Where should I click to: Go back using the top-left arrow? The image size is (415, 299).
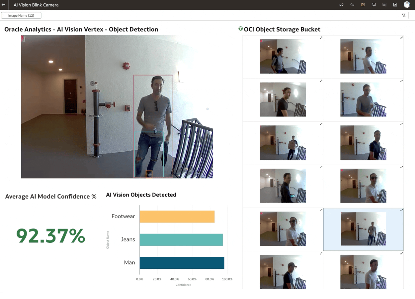pyautogui.click(x=3, y=5)
